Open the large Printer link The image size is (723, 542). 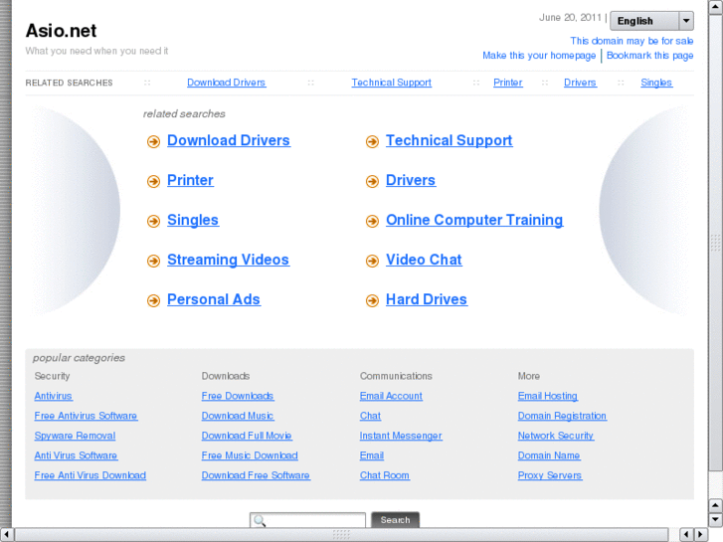pos(190,180)
